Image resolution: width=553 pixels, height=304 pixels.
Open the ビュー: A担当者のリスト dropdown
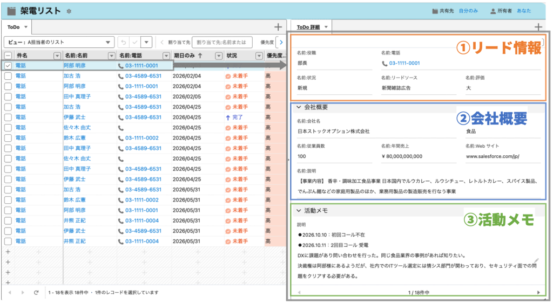pos(59,42)
